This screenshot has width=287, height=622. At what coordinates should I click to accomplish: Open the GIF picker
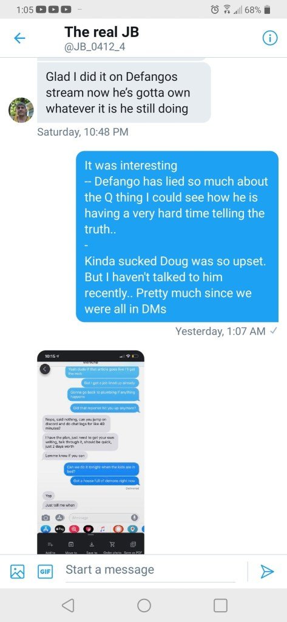click(x=45, y=572)
